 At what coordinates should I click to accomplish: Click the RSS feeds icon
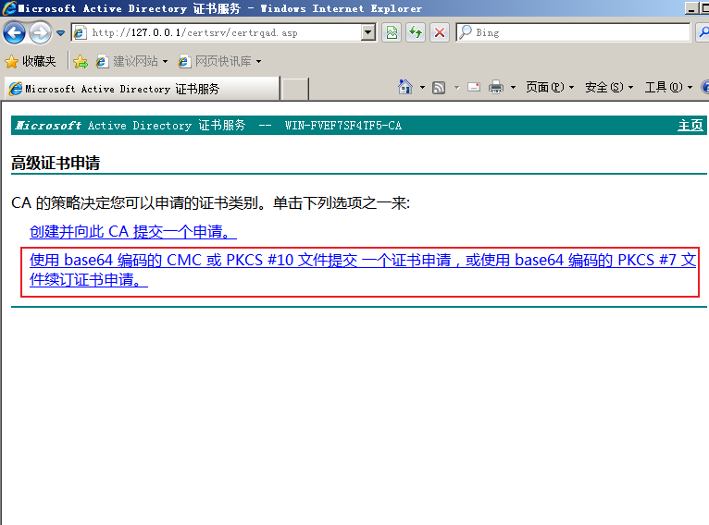point(439,87)
